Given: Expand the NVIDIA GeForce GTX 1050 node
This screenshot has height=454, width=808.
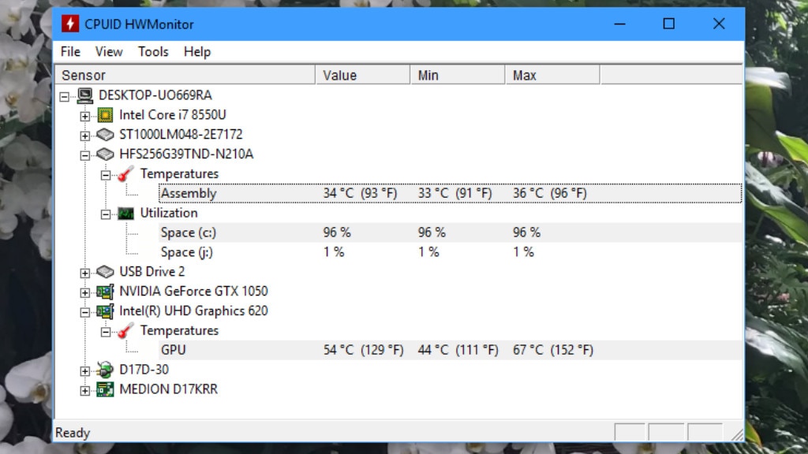Looking at the screenshot, I should coord(85,292).
